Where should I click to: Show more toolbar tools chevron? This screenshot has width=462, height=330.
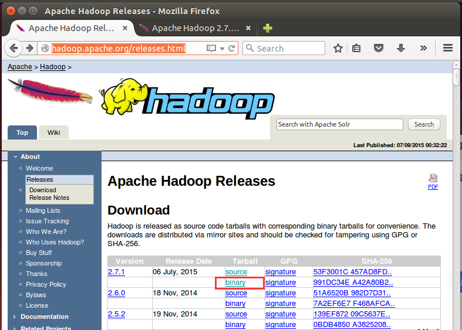[x=423, y=48]
